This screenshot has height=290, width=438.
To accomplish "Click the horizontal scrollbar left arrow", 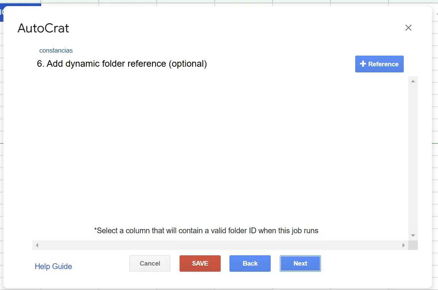I will click(x=37, y=245).
